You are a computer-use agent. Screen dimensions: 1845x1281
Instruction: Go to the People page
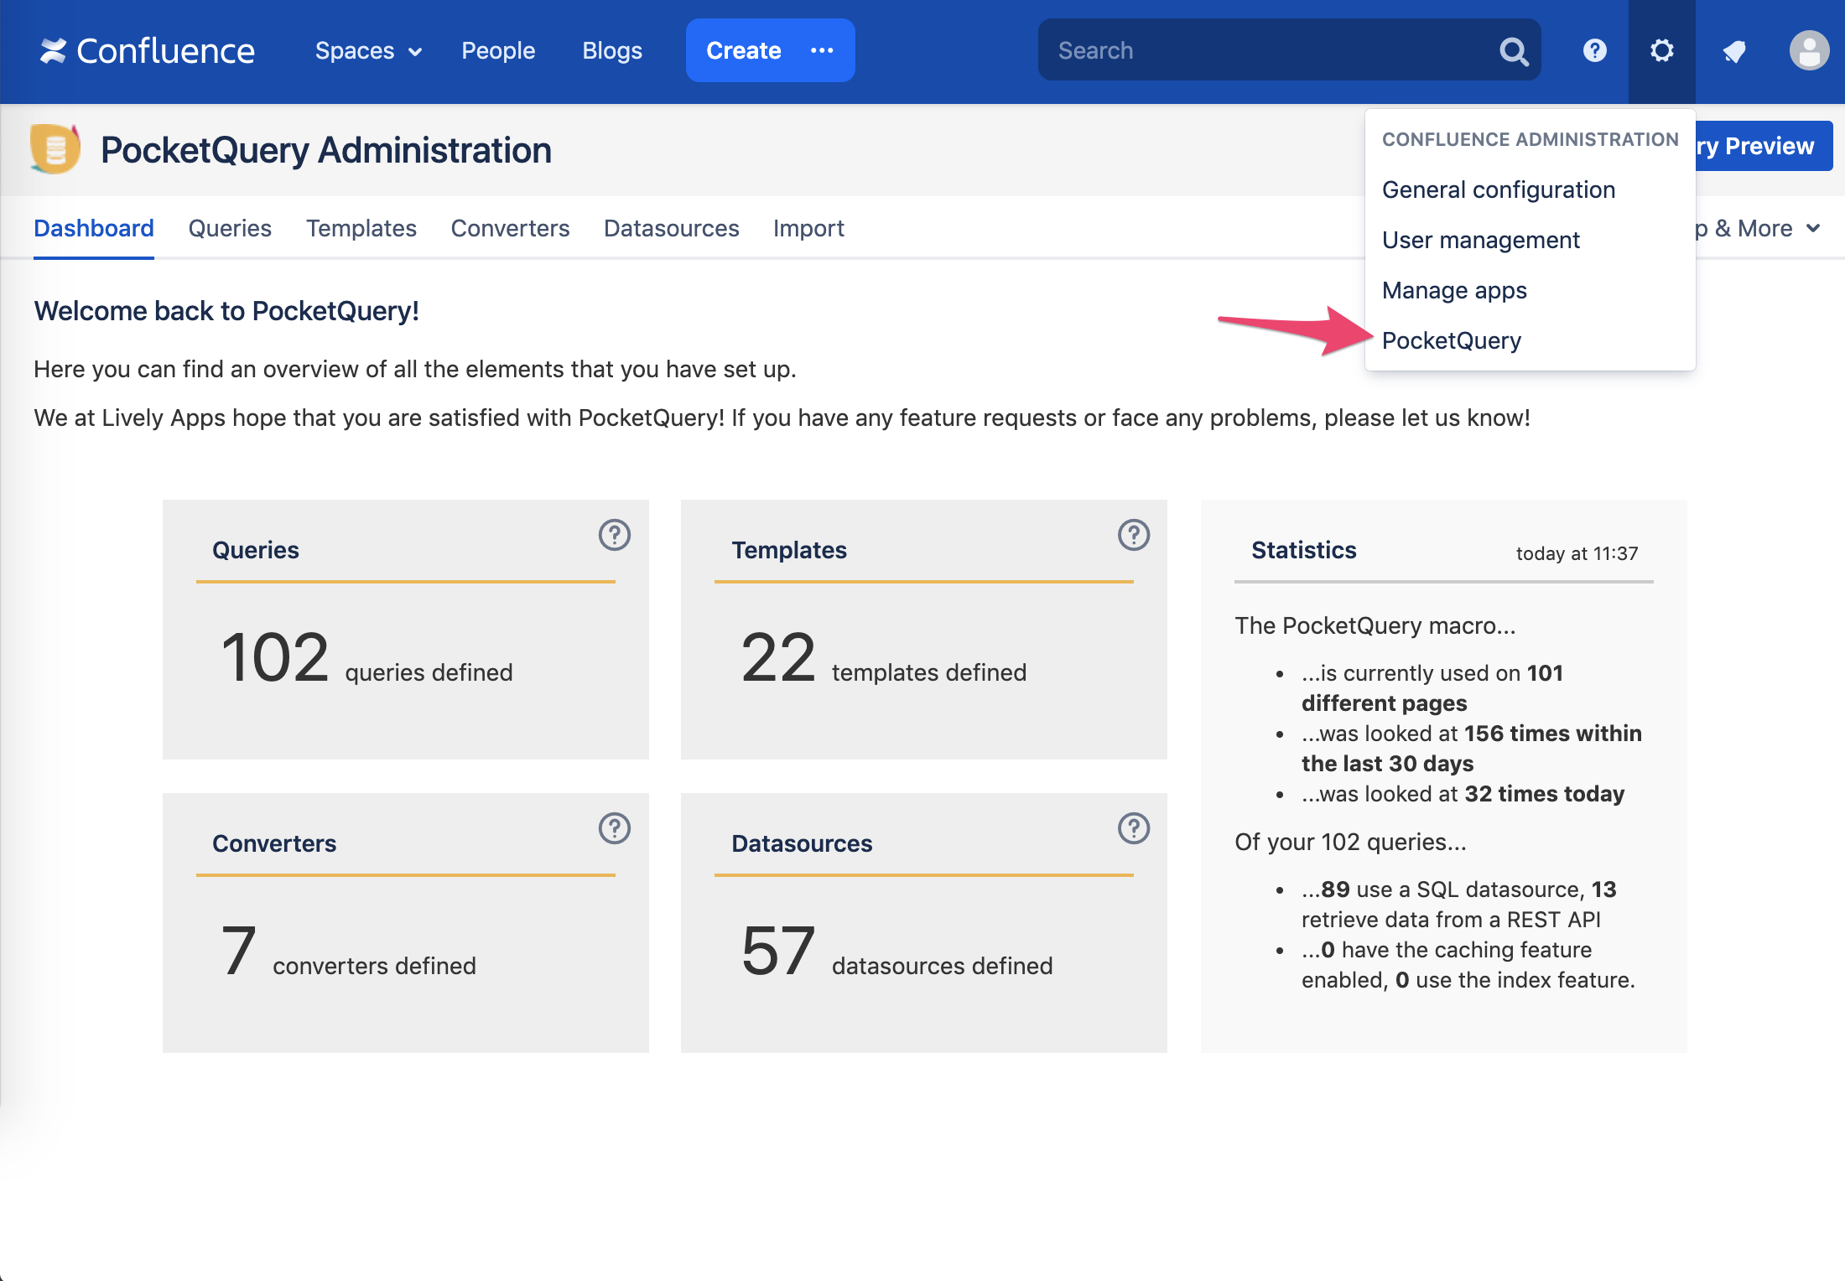click(498, 51)
